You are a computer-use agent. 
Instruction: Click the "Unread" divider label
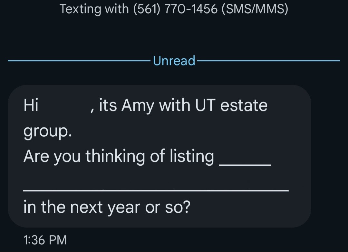click(x=174, y=61)
